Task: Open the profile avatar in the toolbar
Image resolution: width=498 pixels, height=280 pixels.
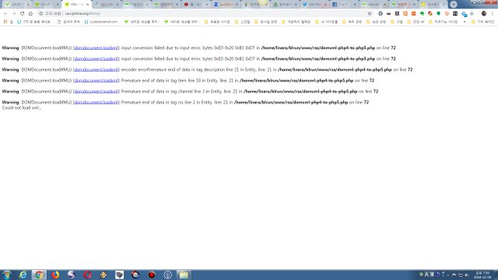Action: 484,14
